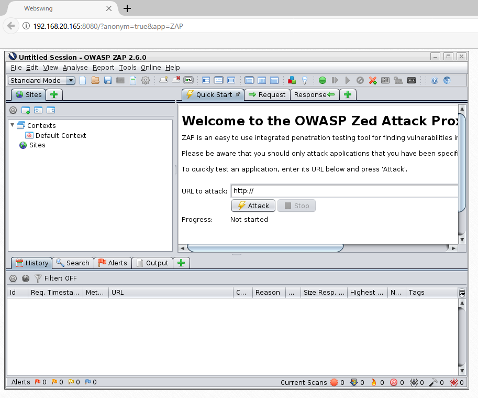The width and height of the screenshot is (478, 398).
Task: Click the Export Context icon
Action: 51,110
